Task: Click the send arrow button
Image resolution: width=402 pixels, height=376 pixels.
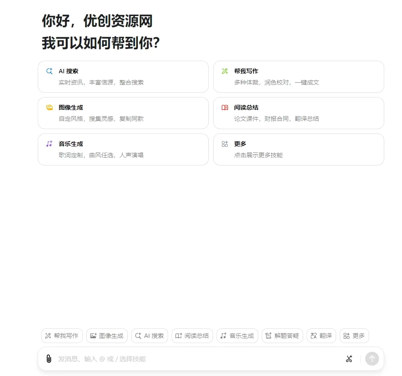Action: pos(372,359)
